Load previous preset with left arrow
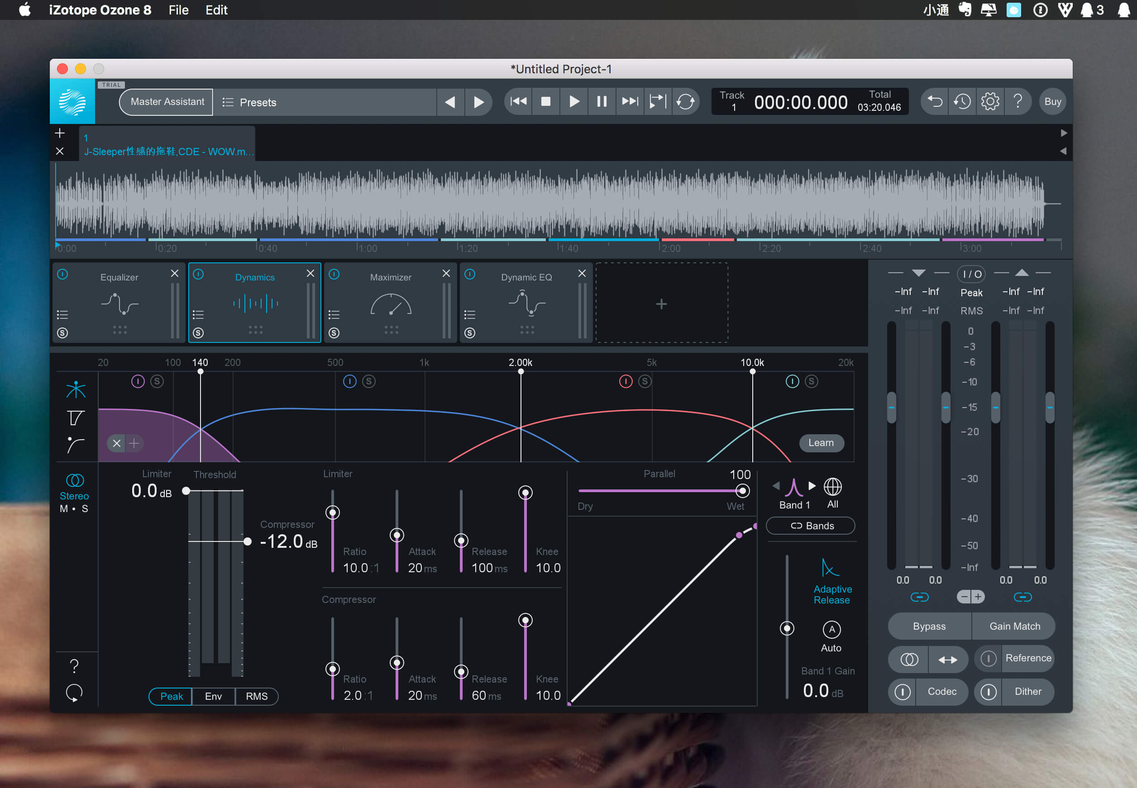 (450, 102)
